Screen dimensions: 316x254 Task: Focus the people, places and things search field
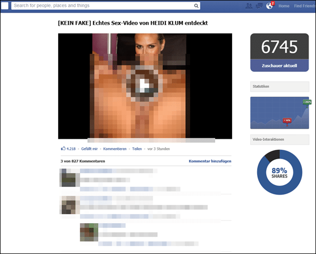coord(106,6)
